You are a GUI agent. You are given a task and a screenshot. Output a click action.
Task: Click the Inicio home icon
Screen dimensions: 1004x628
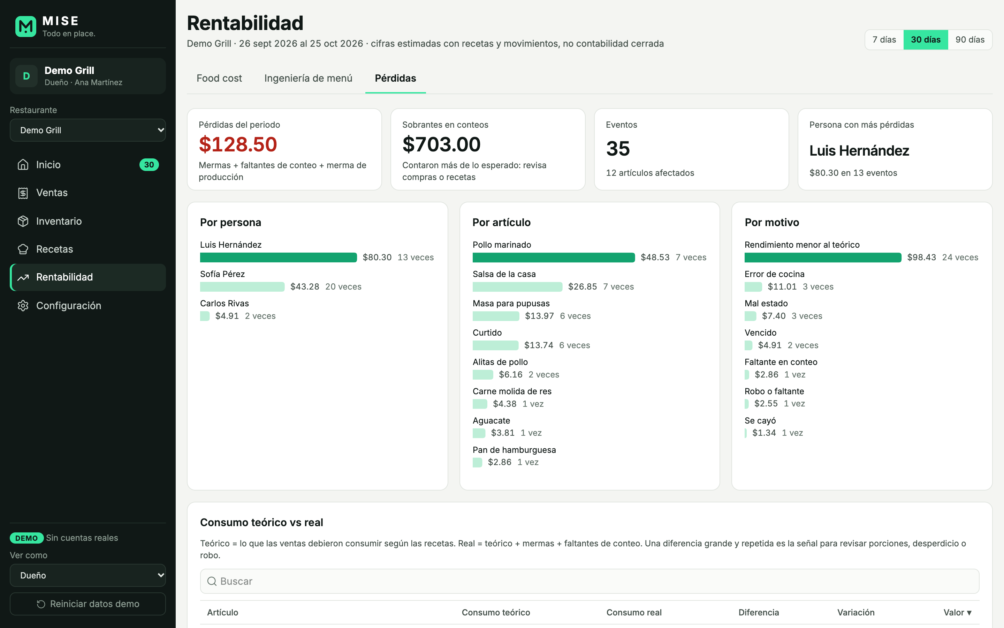[x=23, y=164]
